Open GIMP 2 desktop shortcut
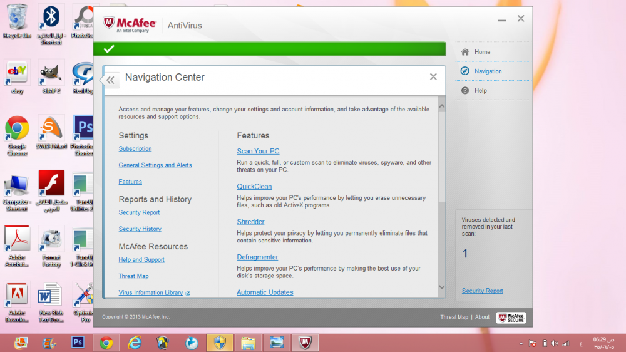Viewport: 626px width, 352px height. (x=51, y=73)
